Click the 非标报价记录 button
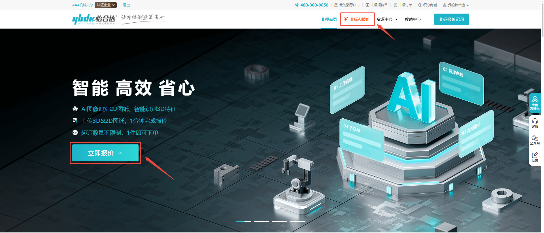 click(x=451, y=19)
